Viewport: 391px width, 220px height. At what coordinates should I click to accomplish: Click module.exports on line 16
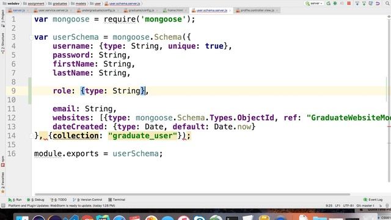tap(67, 153)
